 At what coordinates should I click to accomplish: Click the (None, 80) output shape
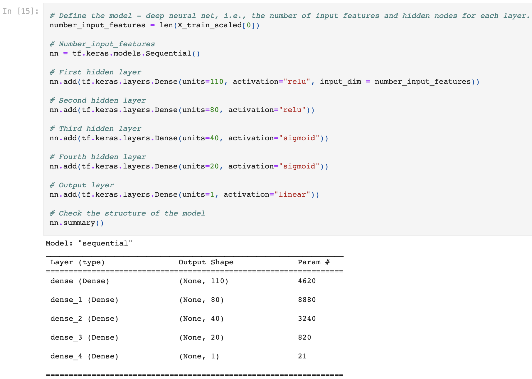click(201, 300)
